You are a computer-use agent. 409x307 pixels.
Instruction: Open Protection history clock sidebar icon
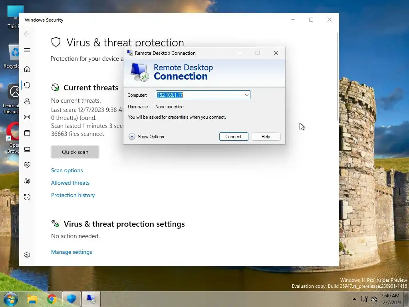(27, 197)
